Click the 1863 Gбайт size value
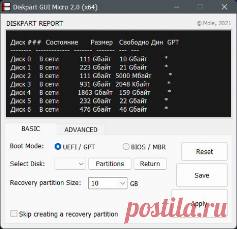Screen dimensions: 237x229 pos(95,93)
